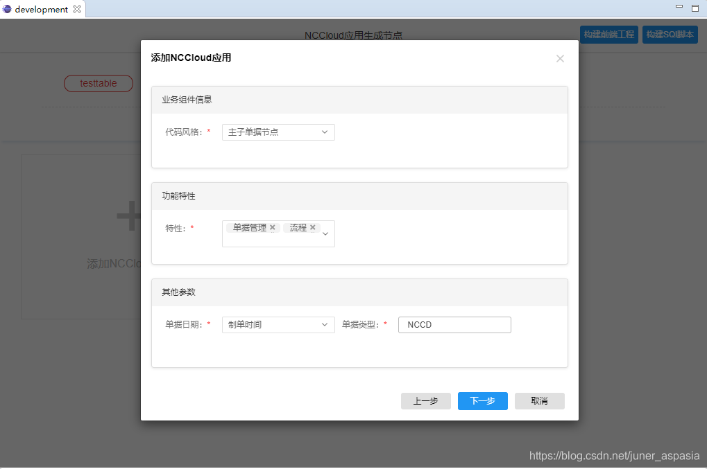The width and height of the screenshot is (707, 469).
Task: Click the plus icon of add NCCloud card
Action: point(129,216)
